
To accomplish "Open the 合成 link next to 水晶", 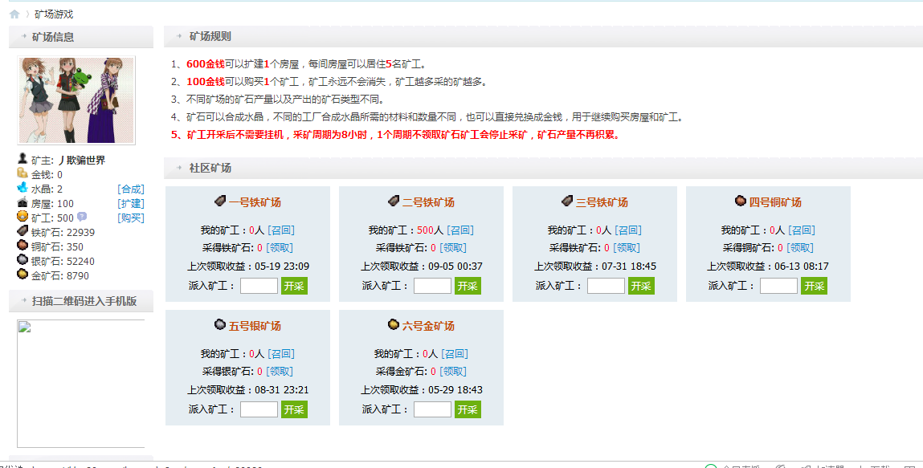I will tap(131, 188).
